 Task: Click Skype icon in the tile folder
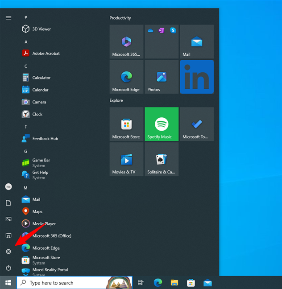(x=173, y=30)
